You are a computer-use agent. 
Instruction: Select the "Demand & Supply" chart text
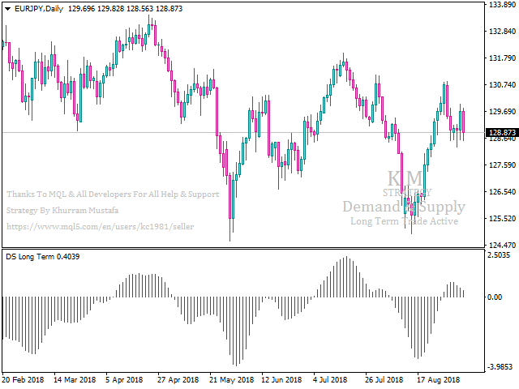(404, 207)
